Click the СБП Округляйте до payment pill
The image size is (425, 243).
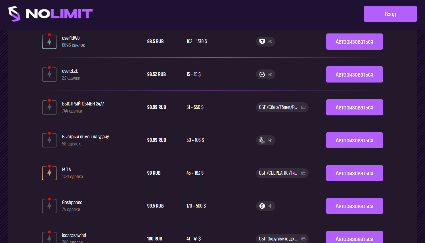click(x=282, y=238)
